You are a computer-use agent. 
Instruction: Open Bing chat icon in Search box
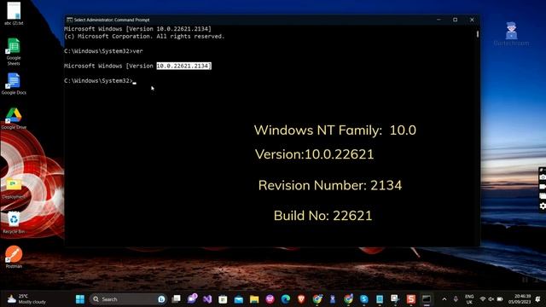click(x=161, y=299)
